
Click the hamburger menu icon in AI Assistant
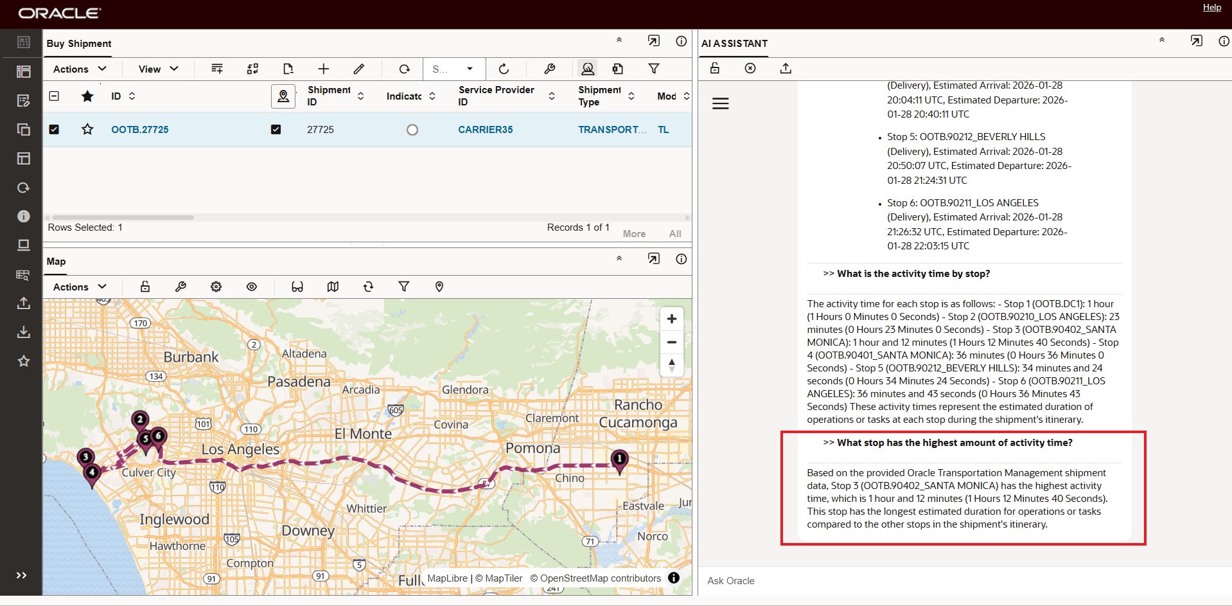coord(721,103)
